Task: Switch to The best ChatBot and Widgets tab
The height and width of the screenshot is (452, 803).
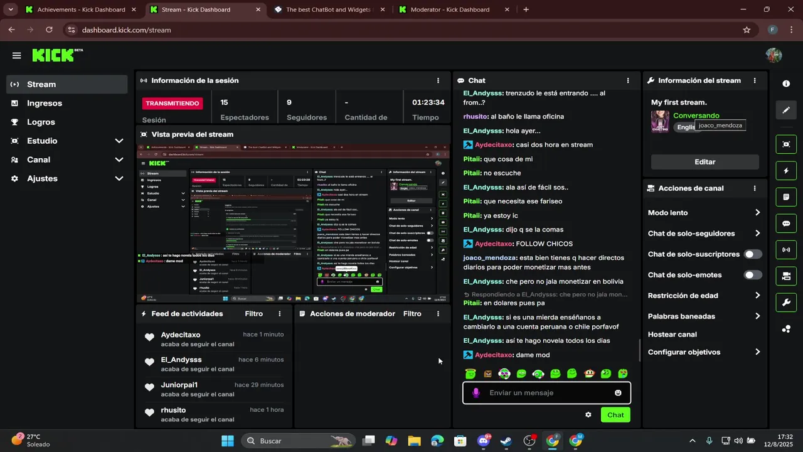Action: coord(330,9)
